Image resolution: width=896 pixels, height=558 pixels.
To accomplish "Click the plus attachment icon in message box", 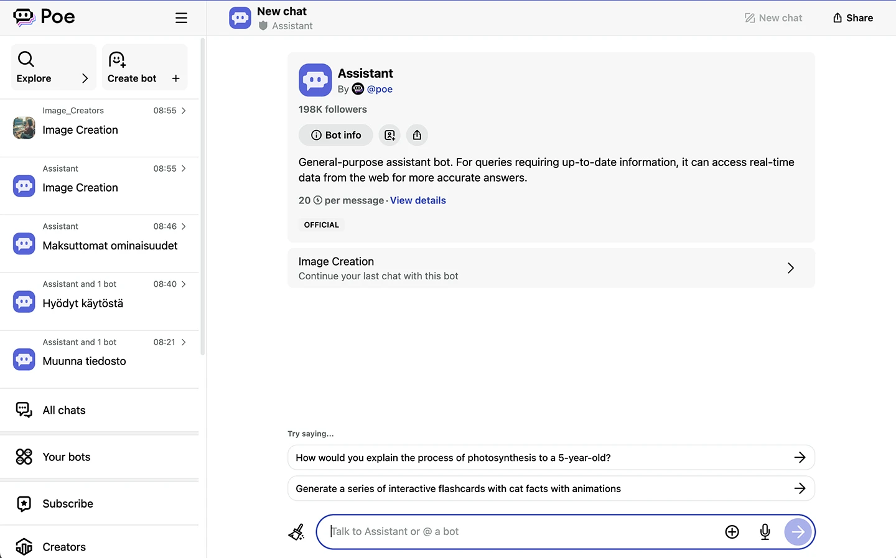I will click(x=732, y=532).
